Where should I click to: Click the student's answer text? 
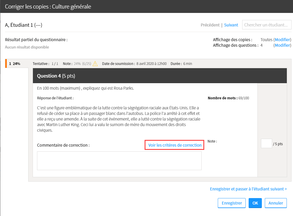[x=119, y=119]
